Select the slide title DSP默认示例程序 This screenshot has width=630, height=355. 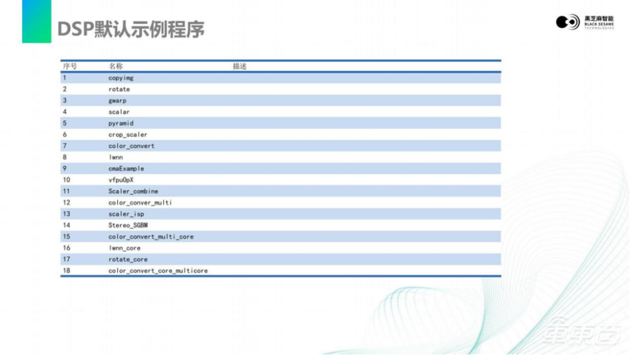[131, 29]
